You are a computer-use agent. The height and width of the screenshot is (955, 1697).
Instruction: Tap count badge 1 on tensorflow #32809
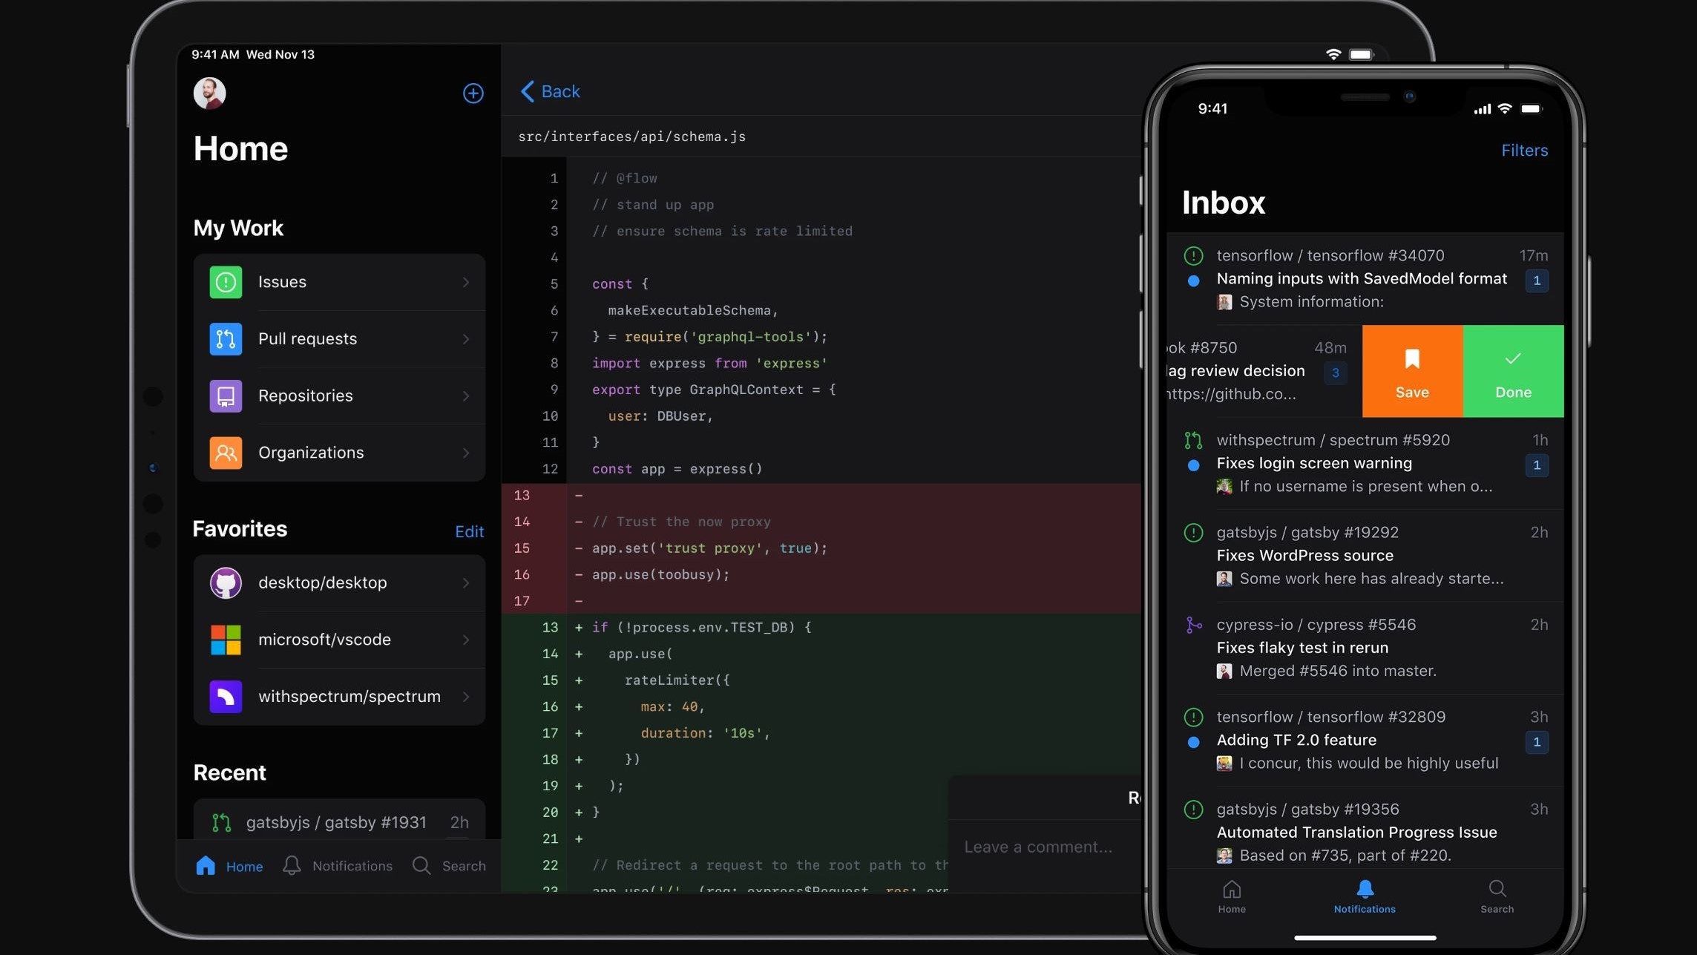point(1537,742)
